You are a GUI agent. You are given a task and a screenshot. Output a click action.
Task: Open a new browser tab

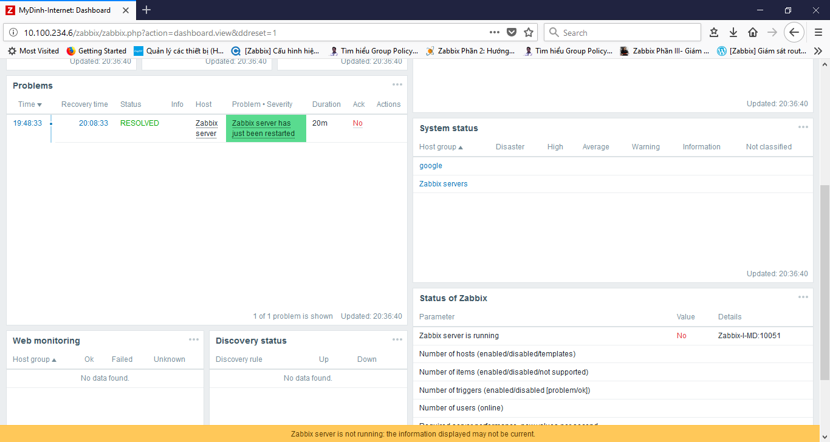[146, 10]
